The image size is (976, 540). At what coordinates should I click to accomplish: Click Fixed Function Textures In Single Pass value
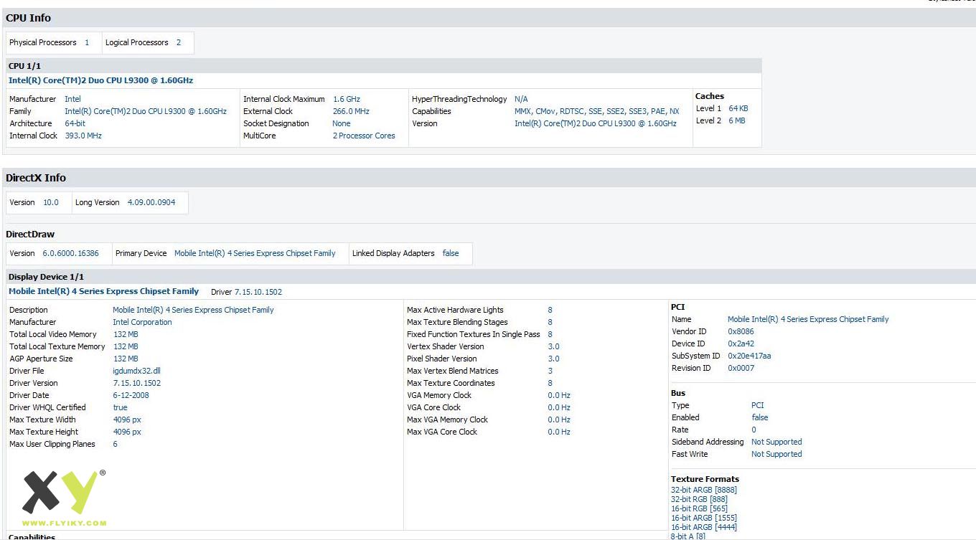[550, 334]
